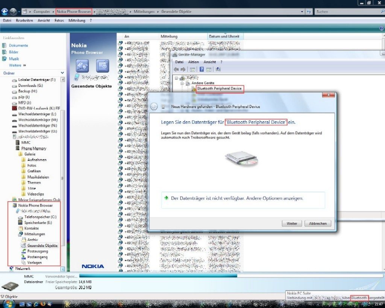Launch Internet Explorer from the taskbar
Viewport: 385px width, 308px height.
tap(36, 304)
